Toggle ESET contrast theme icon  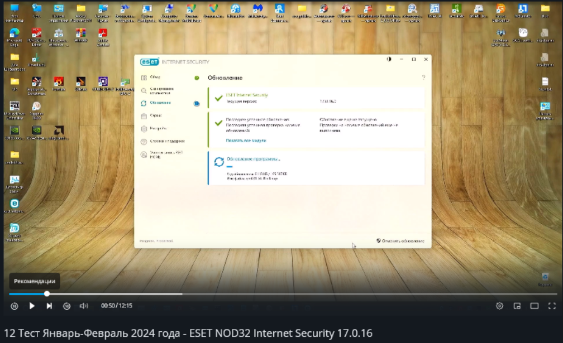tap(389, 59)
